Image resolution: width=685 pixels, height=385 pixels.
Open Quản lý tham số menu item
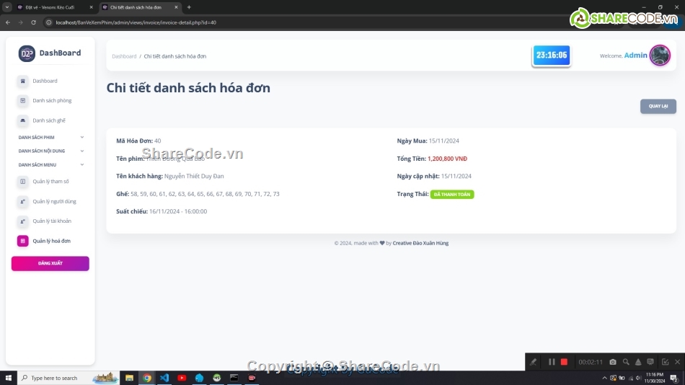click(50, 182)
